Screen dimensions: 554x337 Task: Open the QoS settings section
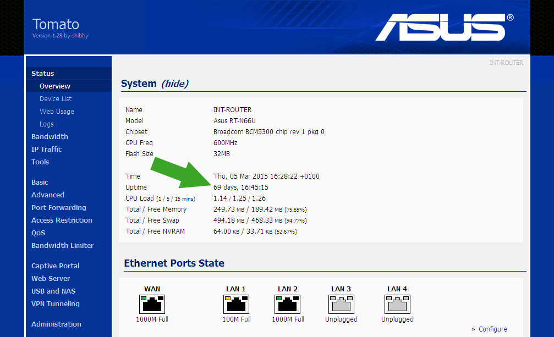pyautogui.click(x=39, y=233)
